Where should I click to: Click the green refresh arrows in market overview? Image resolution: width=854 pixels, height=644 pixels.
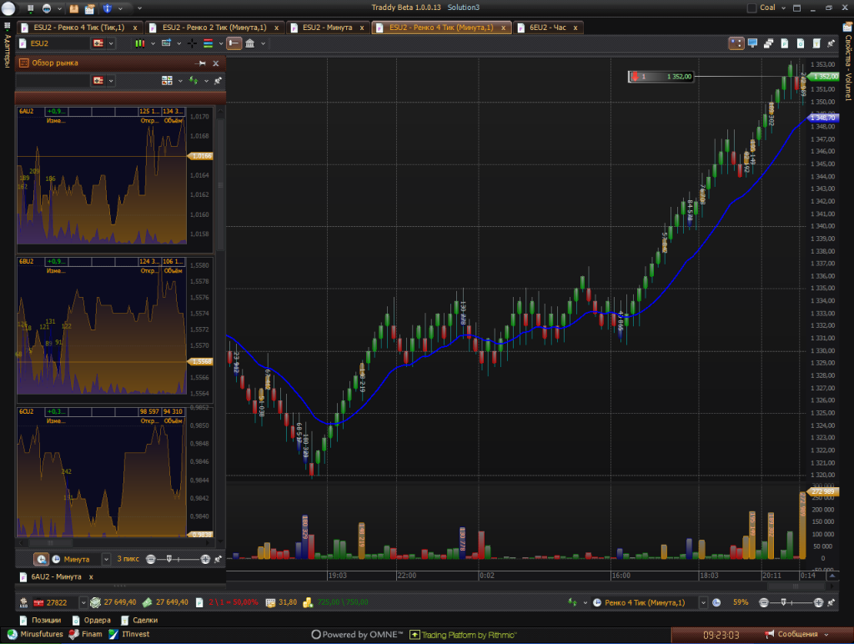point(193,81)
